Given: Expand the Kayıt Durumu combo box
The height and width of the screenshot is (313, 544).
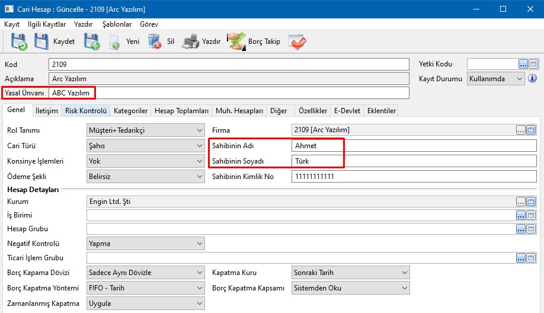Looking at the screenshot, I should tap(520, 78).
